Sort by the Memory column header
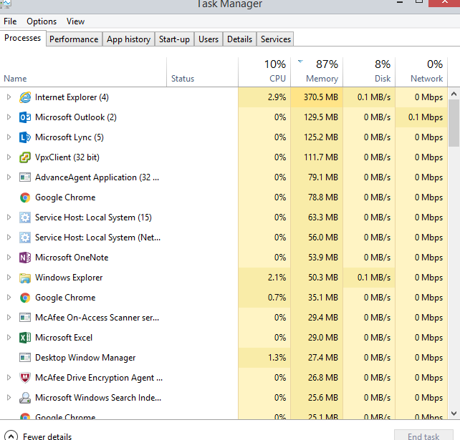This screenshot has height=440, width=460. click(x=317, y=72)
